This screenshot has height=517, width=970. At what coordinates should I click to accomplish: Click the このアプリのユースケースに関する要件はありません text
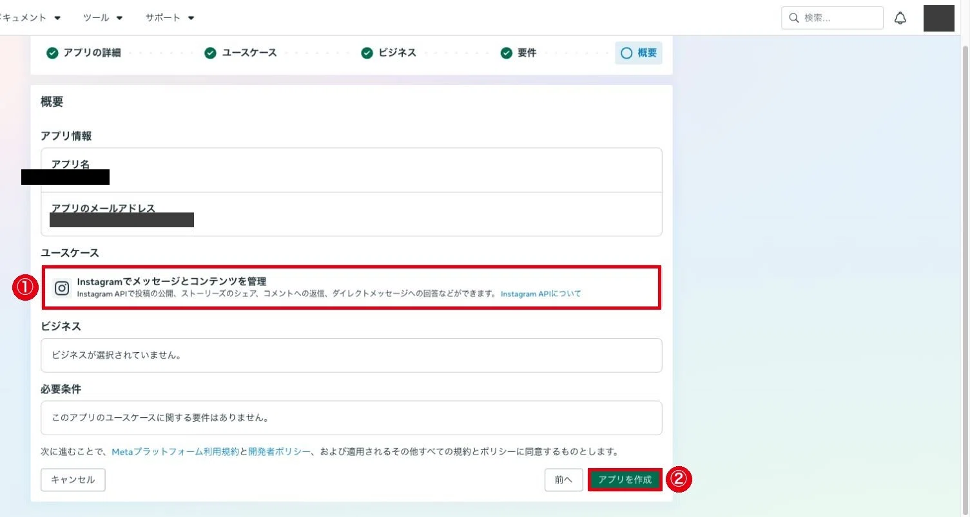pos(160,418)
